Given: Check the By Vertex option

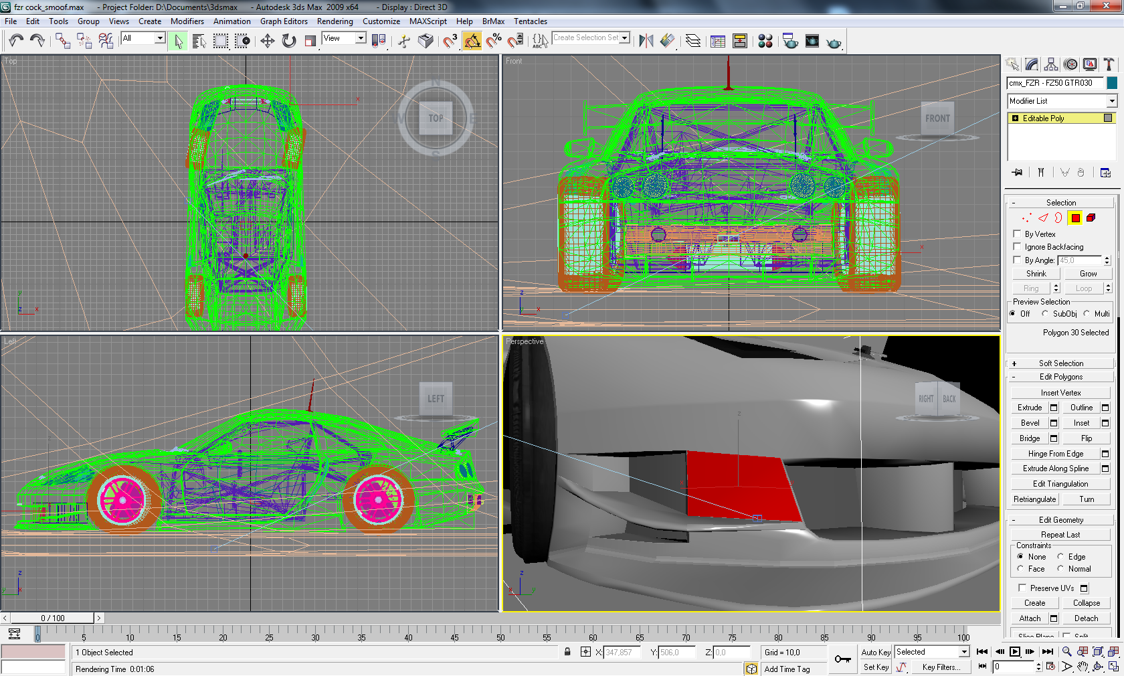Looking at the screenshot, I should (1018, 234).
